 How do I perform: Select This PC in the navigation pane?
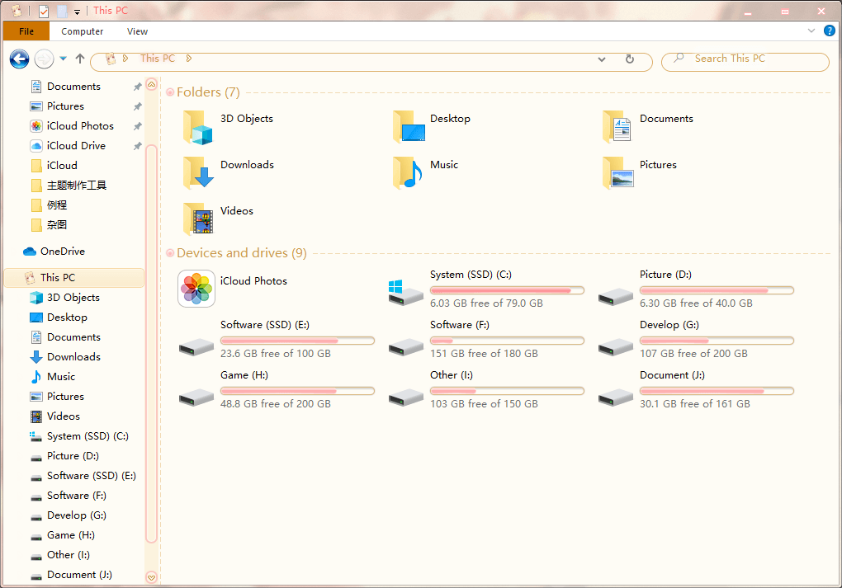[74, 277]
